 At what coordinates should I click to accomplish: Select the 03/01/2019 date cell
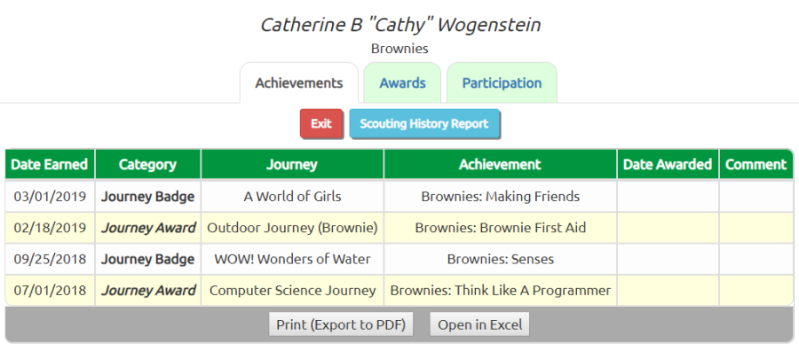(x=50, y=196)
